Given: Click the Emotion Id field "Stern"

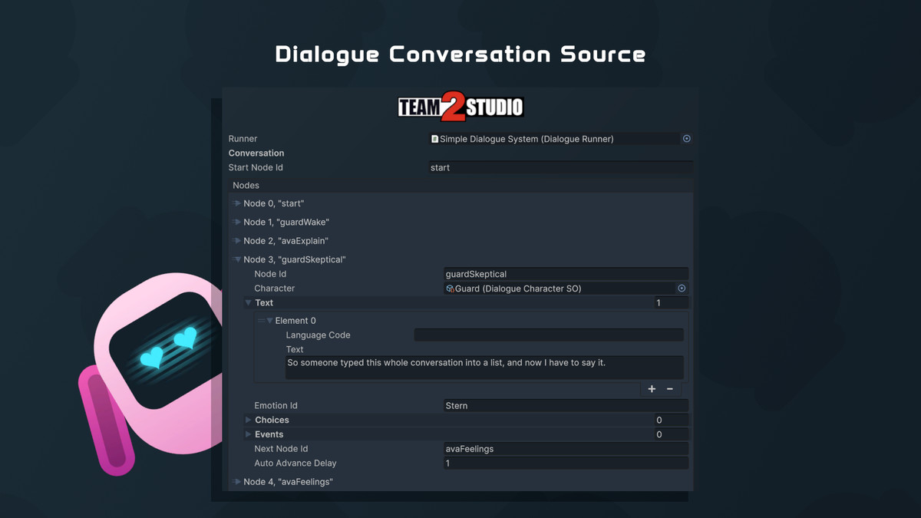Looking at the screenshot, I should point(566,405).
